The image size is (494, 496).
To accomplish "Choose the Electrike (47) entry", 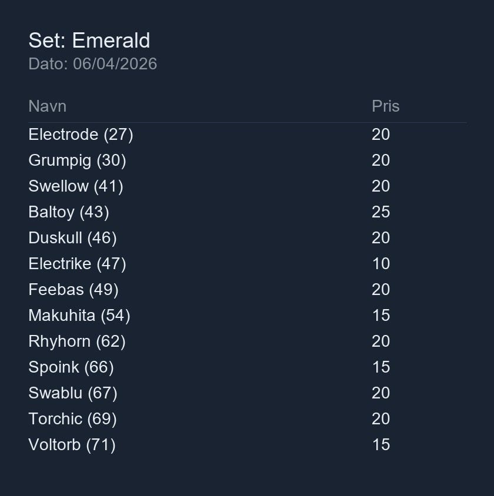I will (x=77, y=264).
